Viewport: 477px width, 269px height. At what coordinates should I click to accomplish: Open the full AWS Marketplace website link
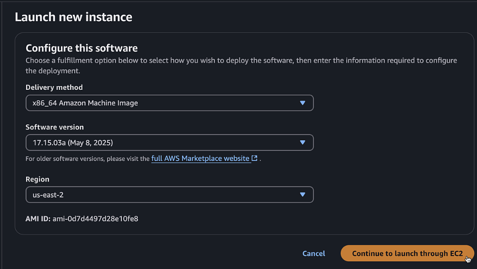click(200, 159)
